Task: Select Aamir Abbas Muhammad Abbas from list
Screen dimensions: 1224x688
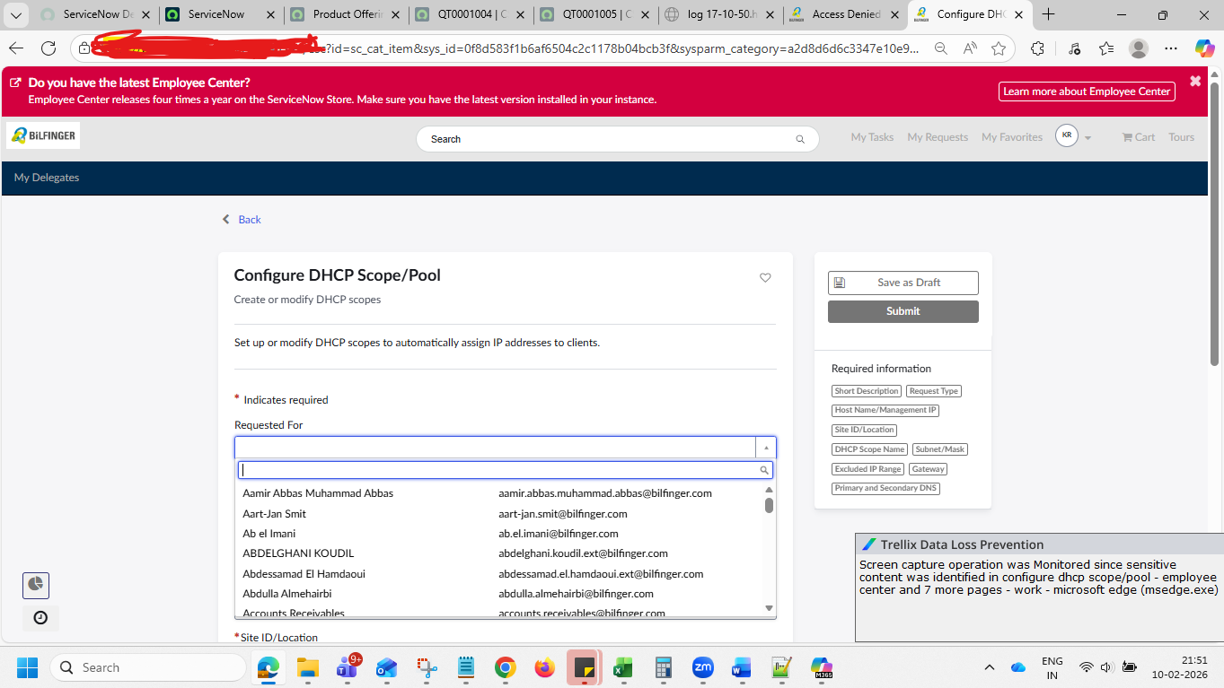Action: tap(499, 493)
